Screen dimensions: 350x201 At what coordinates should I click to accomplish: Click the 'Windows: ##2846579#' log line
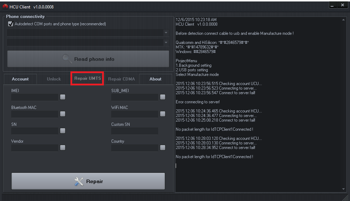[x=195, y=51]
